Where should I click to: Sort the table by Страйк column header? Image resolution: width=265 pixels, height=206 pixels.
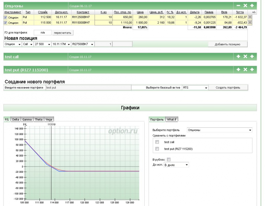[43, 12]
